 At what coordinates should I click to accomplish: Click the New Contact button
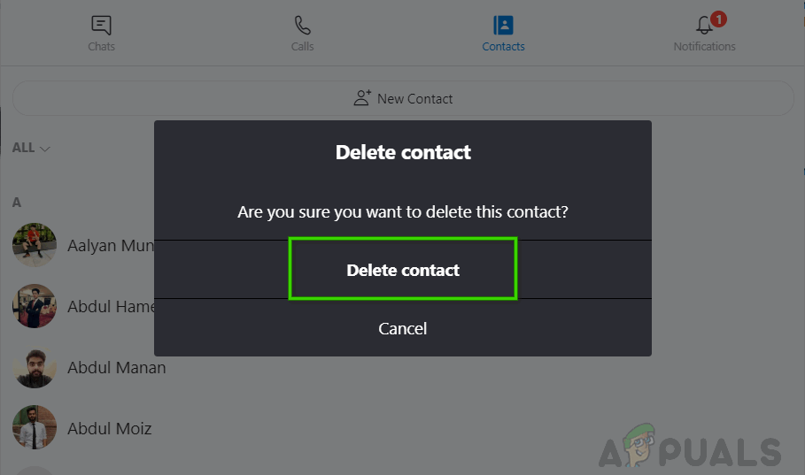403,98
